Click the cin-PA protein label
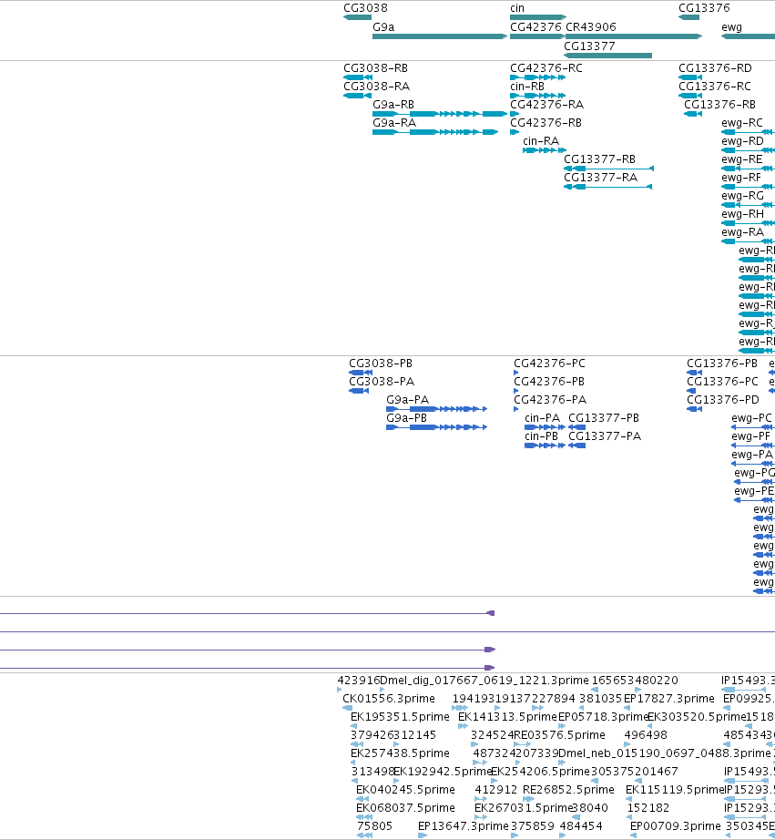The width and height of the screenshot is (775, 840). (x=543, y=418)
